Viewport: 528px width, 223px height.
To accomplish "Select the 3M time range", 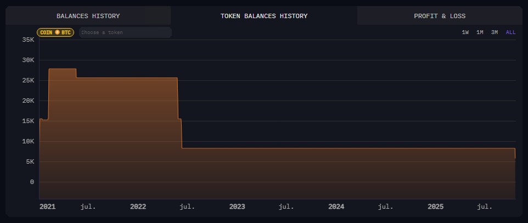I will click(495, 32).
